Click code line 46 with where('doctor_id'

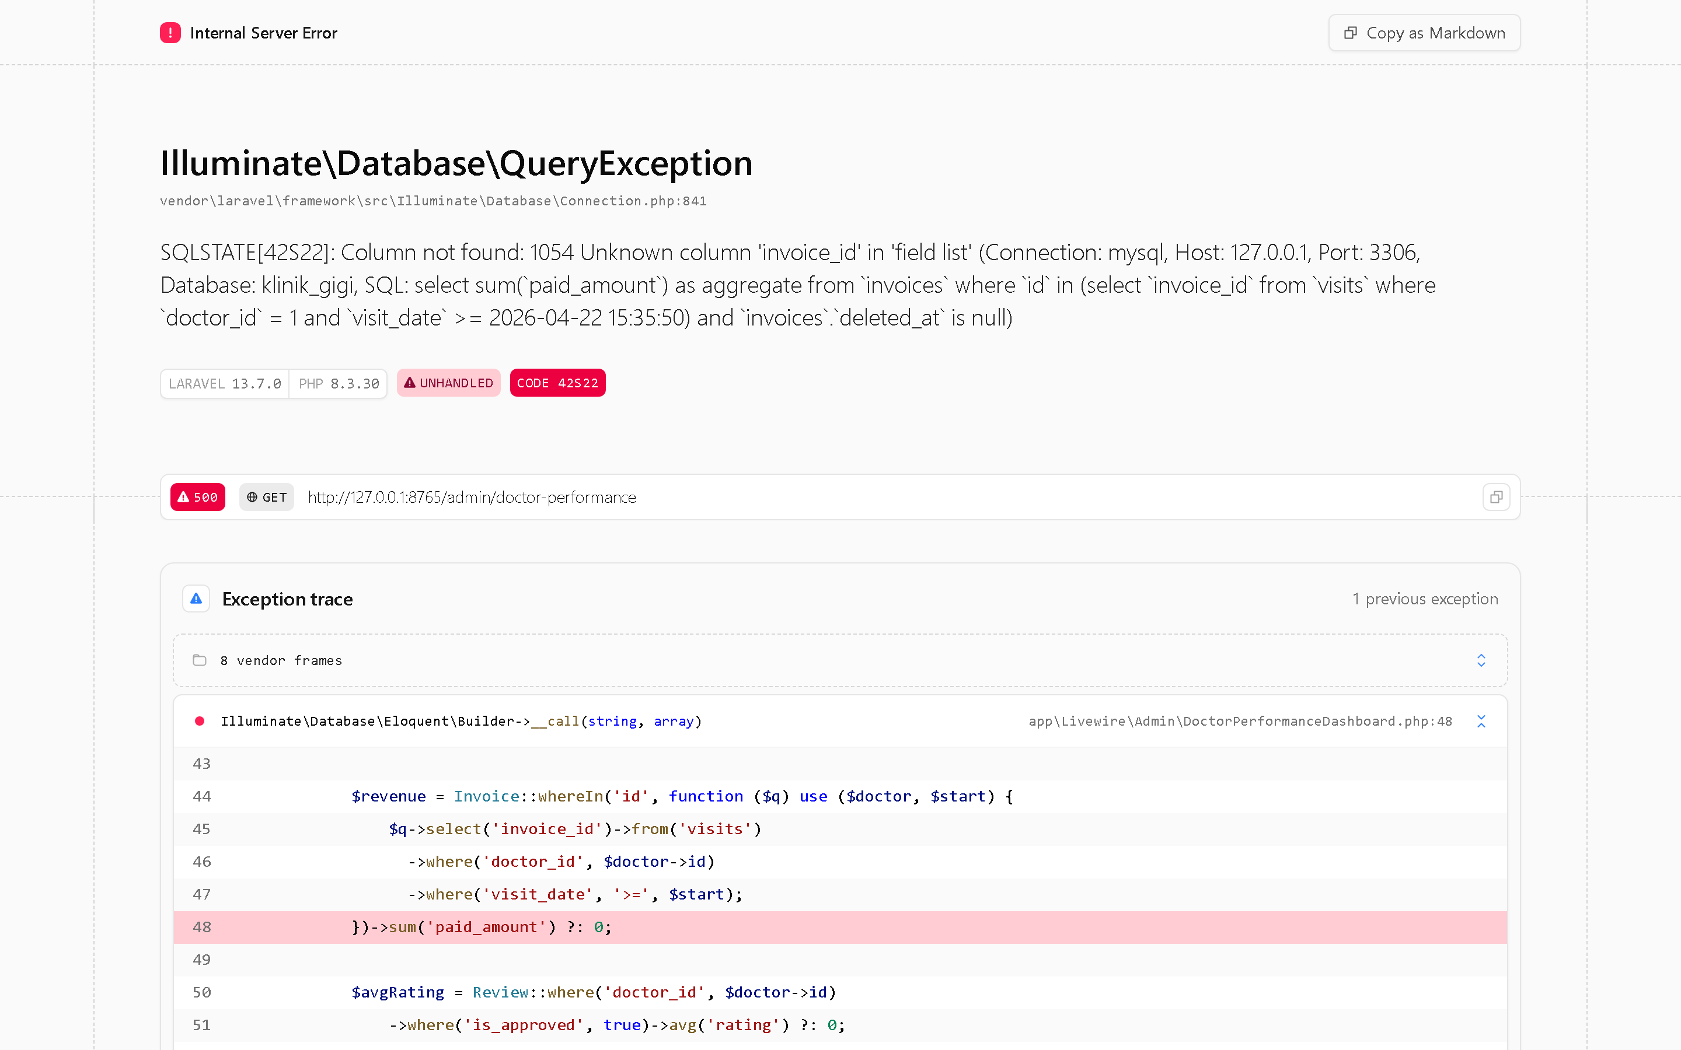tap(840, 862)
